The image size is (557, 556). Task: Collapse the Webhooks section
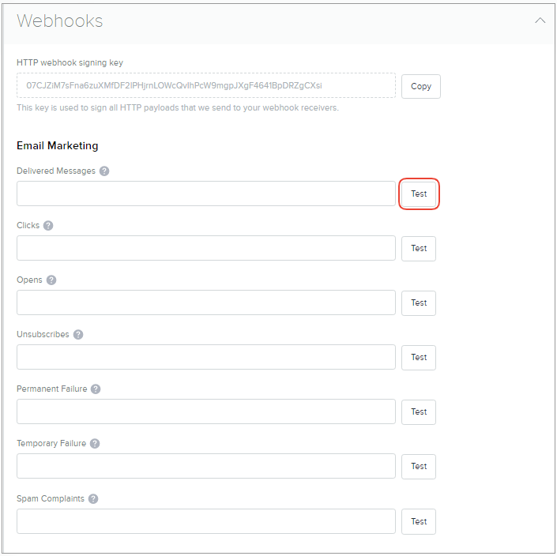[540, 21]
